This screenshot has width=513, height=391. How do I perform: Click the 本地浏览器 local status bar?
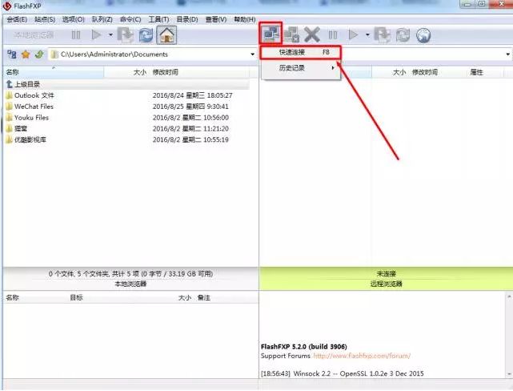point(130,284)
